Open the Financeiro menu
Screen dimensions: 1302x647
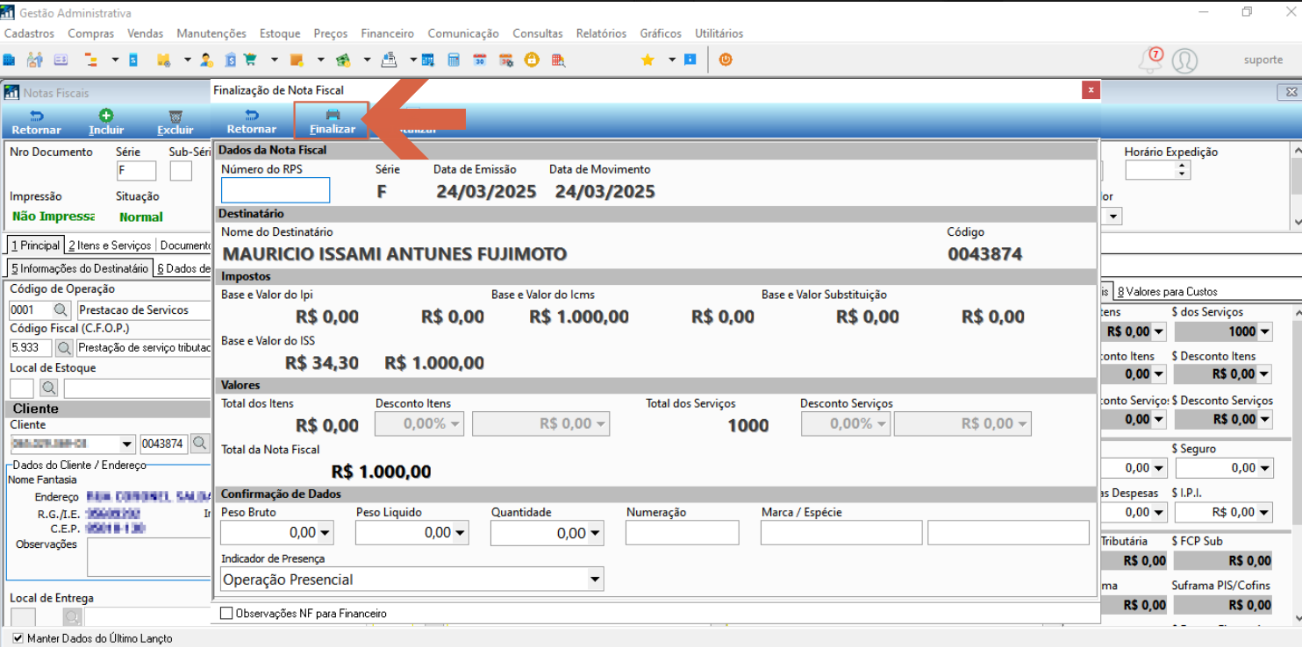(x=387, y=33)
